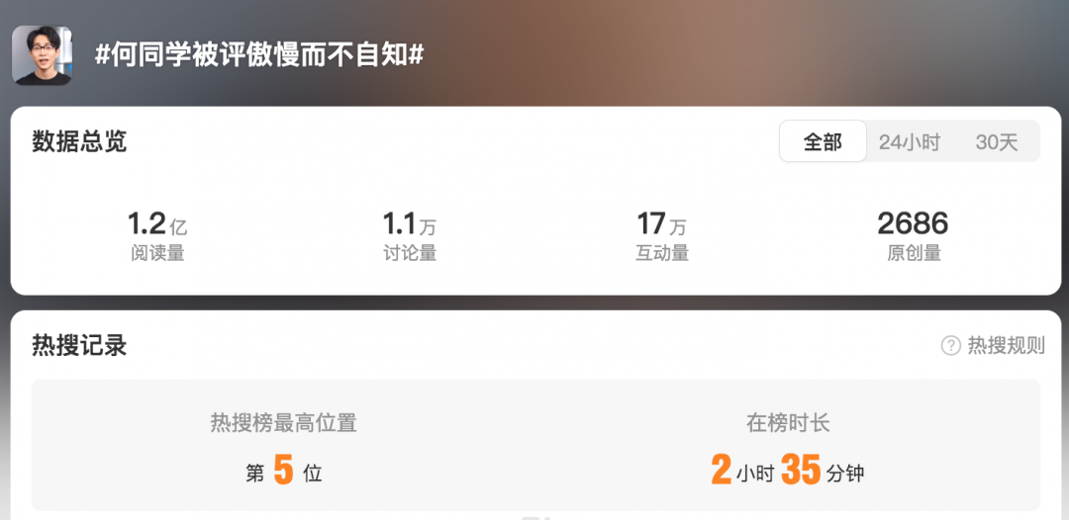Click the #何同学被评傲慢而不自知# topic title
Screen dimensions: 1069x520
click(259, 54)
